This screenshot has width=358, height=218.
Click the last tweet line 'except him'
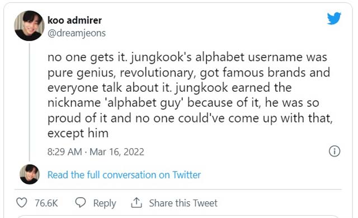point(78,134)
